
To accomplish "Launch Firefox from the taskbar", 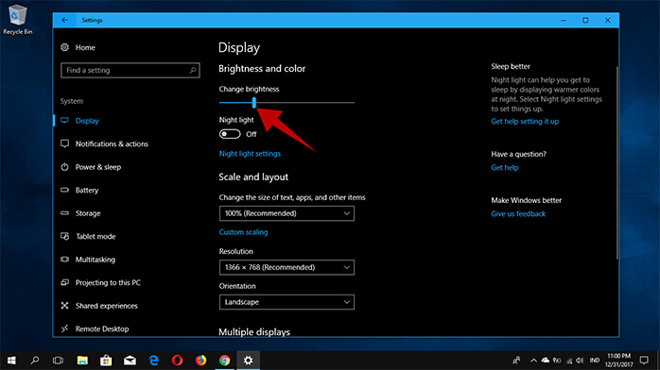I will (200, 361).
